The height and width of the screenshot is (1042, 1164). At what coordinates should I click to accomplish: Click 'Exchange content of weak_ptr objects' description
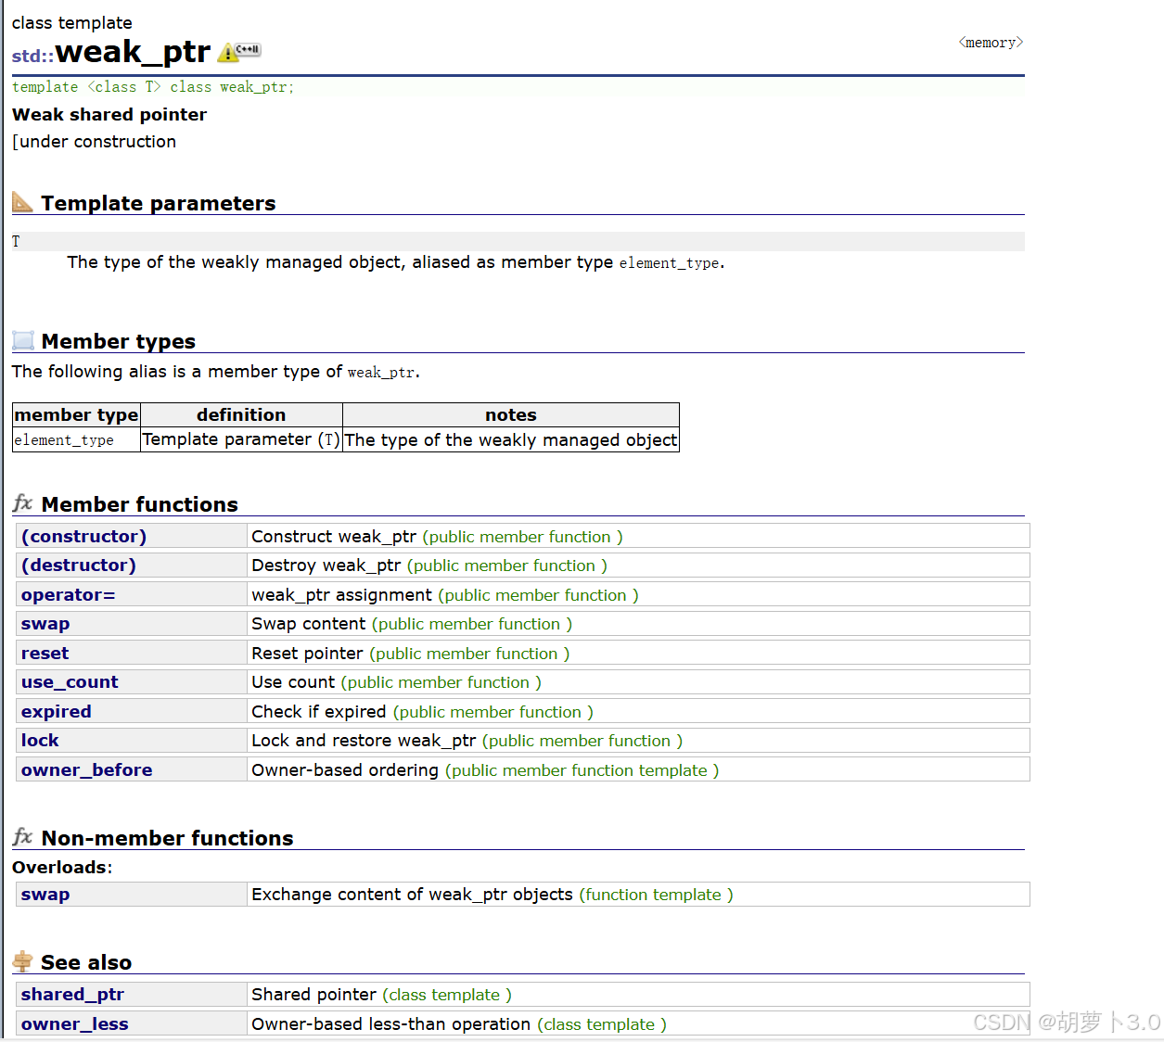click(412, 894)
